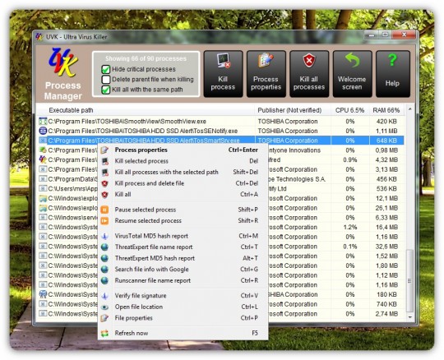The image size is (444, 360).
Task: Click the eye icon beside Open file location
Action: (x=104, y=307)
